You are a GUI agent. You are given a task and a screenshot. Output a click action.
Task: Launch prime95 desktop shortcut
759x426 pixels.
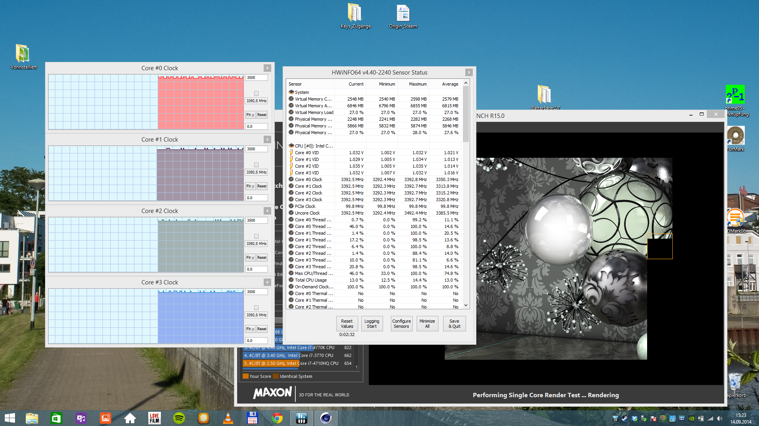(x=736, y=101)
